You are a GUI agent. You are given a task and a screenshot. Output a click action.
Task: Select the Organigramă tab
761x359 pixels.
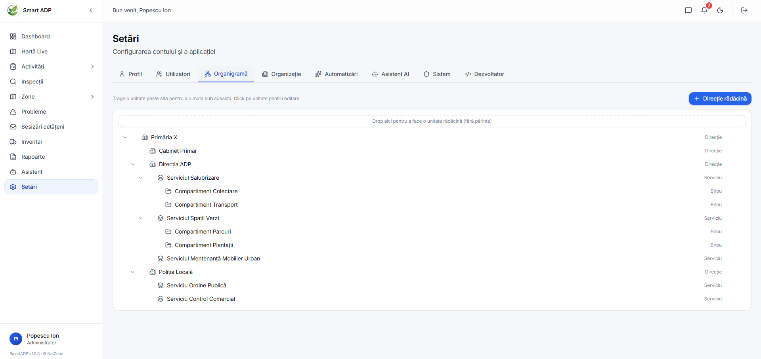[226, 74]
